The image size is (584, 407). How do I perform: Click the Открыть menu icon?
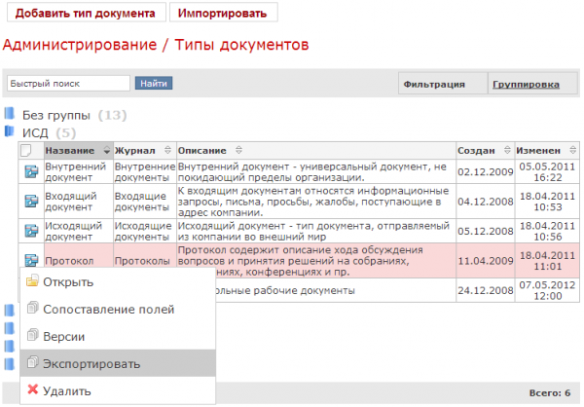click(x=32, y=280)
